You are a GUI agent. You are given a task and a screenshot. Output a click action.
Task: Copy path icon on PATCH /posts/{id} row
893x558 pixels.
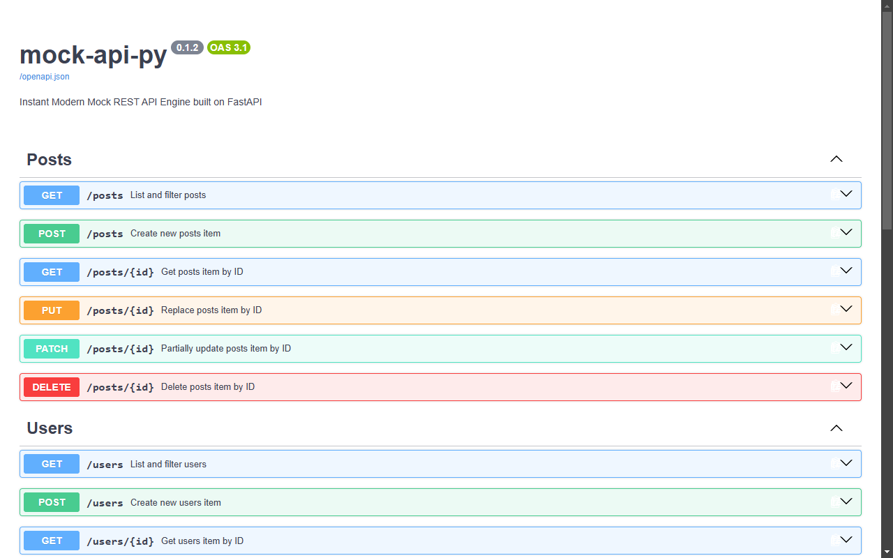tap(835, 348)
